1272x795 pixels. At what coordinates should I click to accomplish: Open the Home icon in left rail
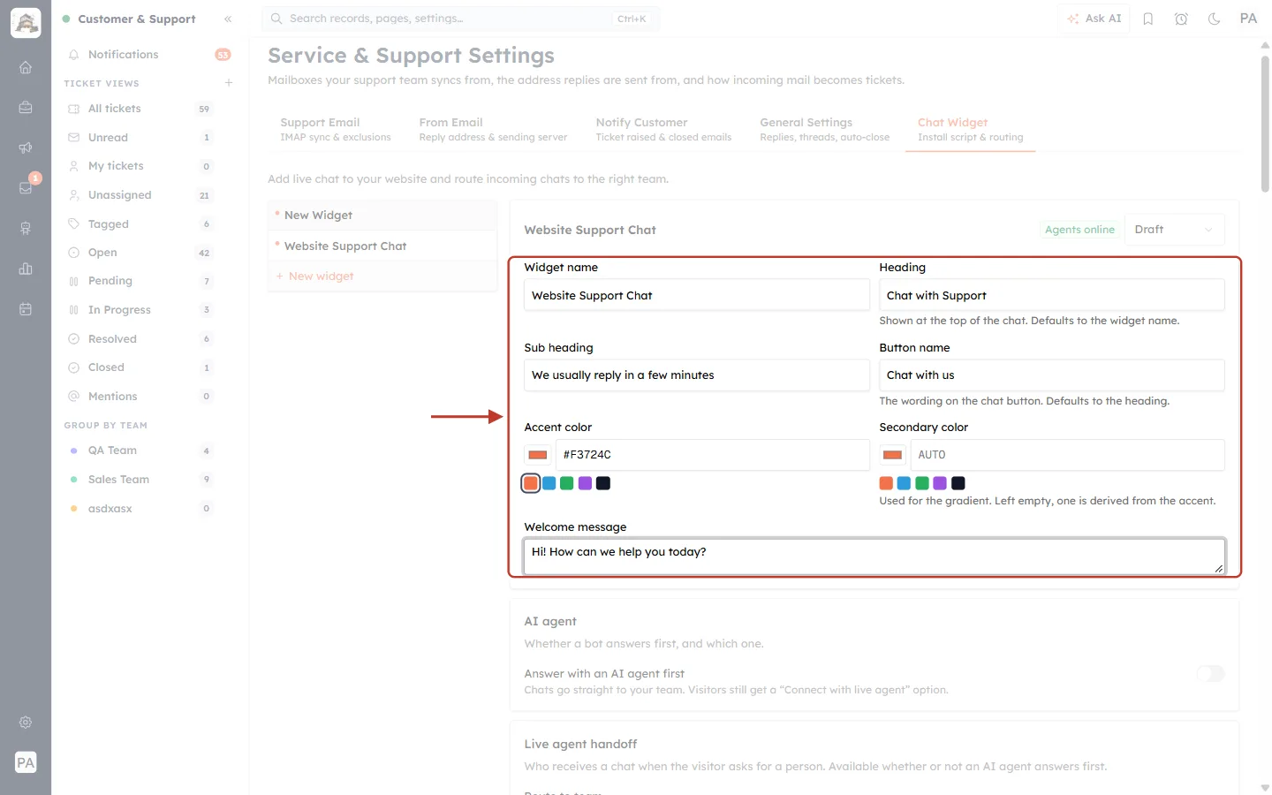(26, 67)
